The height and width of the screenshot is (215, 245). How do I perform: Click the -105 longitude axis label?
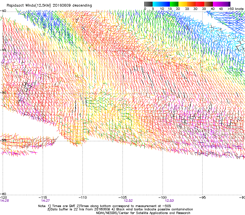click(x=122, y=197)
